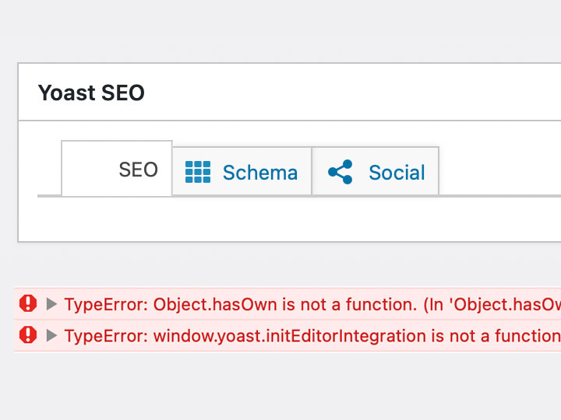
Task: Switch to the Schema tab
Action: (242, 171)
